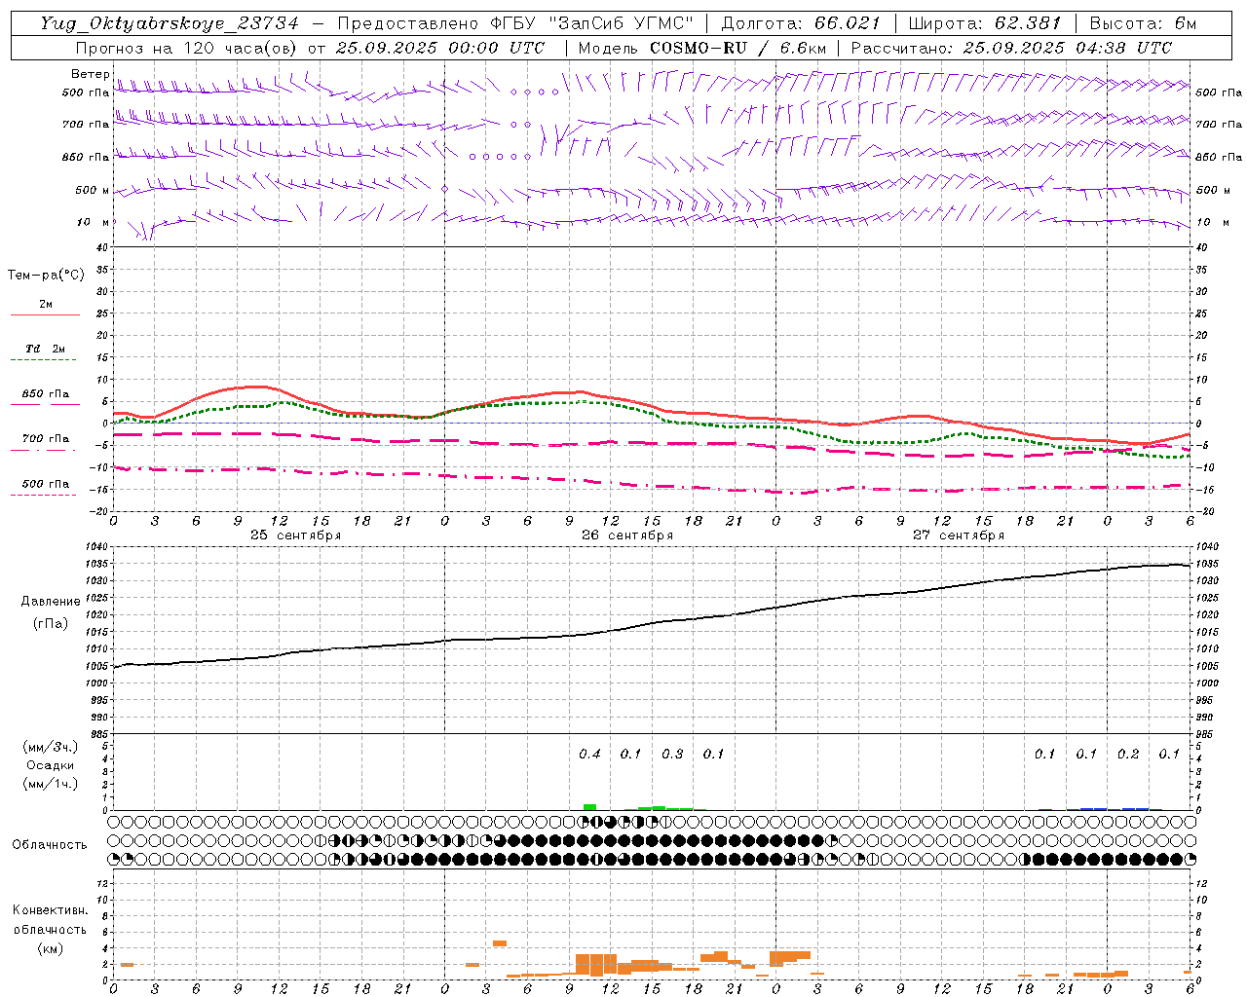The image size is (1247, 997).
Task: Click the 'Td 2м' dew point legend entry
Action: (45, 349)
